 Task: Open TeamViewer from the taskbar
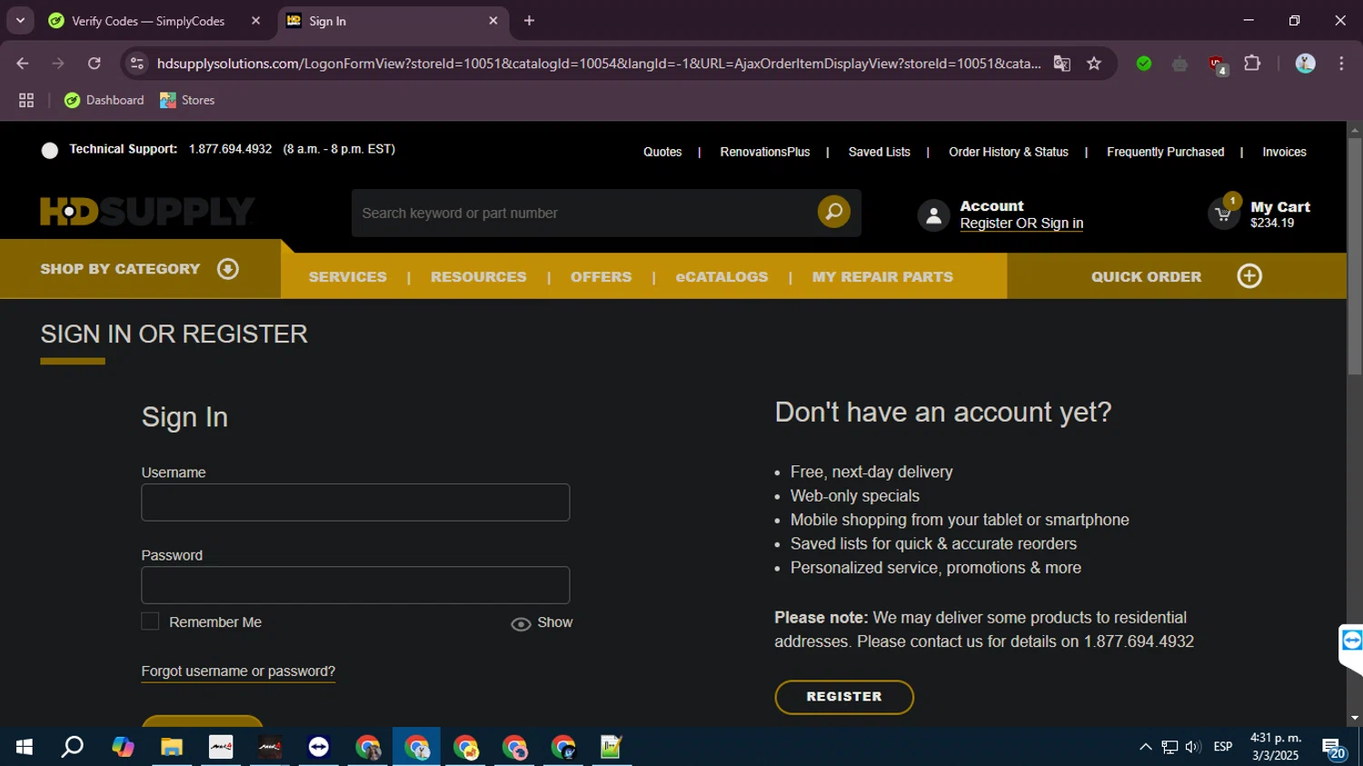319,747
